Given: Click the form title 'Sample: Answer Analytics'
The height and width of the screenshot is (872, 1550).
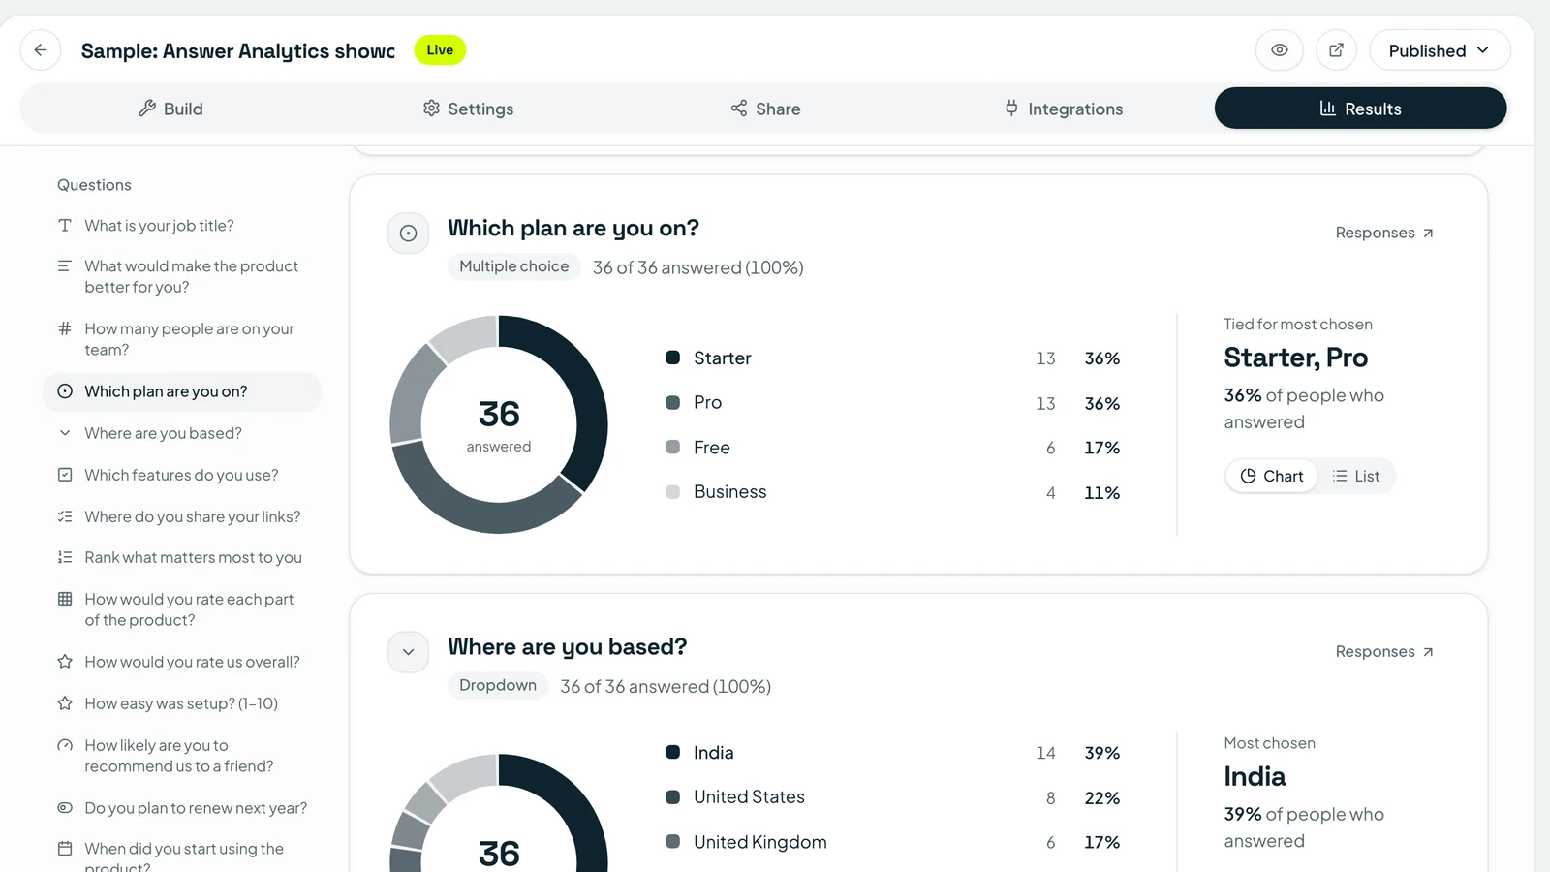Looking at the screenshot, I should point(238,50).
